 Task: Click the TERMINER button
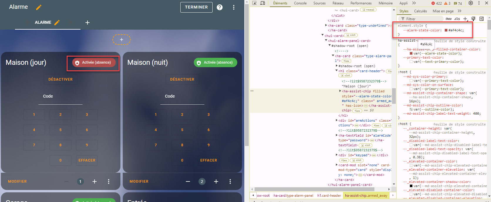(x=196, y=7)
